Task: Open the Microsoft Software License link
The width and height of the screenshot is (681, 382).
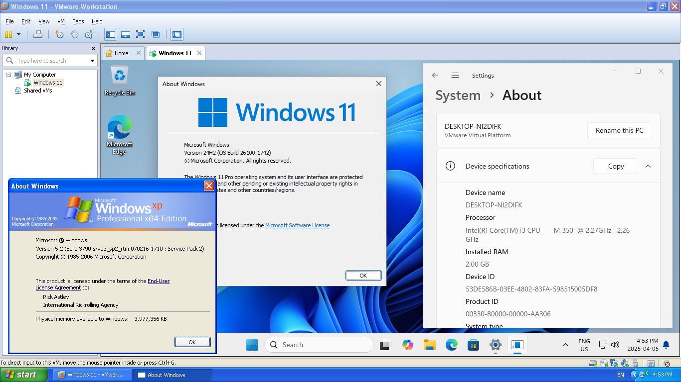Action: [x=297, y=225]
